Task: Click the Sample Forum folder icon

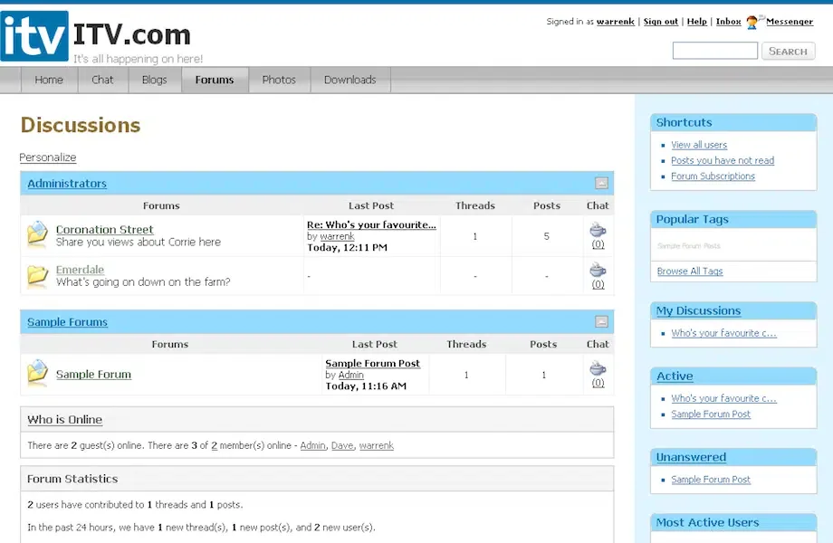Action: pos(37,374)
